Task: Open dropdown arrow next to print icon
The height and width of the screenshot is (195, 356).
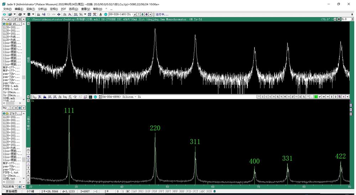Action: coord(24,14)
